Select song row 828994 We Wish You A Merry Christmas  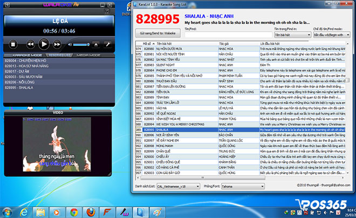click(x=240, y=125)
